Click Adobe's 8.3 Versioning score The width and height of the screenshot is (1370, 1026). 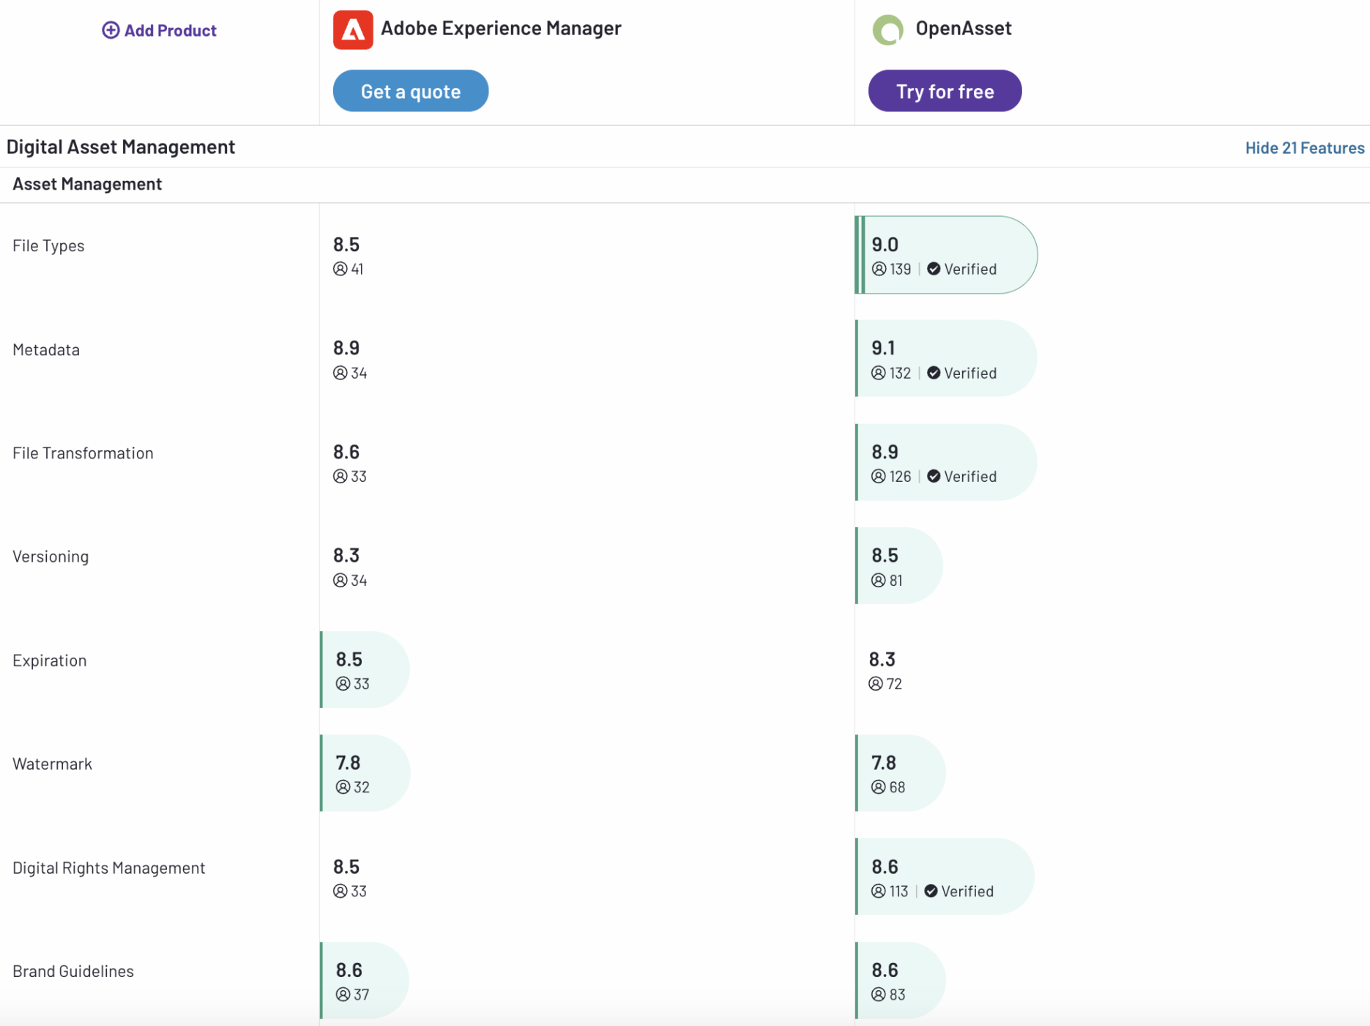[x=346, y=555]
